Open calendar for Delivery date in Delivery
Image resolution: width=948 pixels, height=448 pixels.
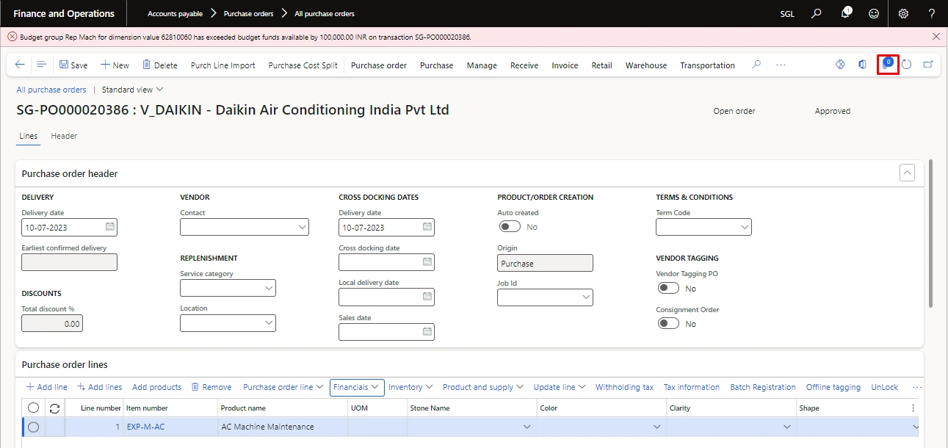(110, 227)
